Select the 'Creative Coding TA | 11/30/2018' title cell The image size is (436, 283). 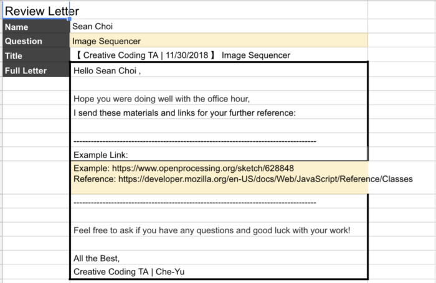[219, 55]
